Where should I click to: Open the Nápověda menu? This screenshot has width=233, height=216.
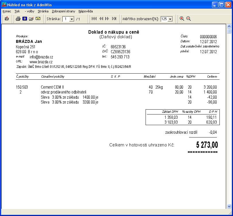pos(86,11)
